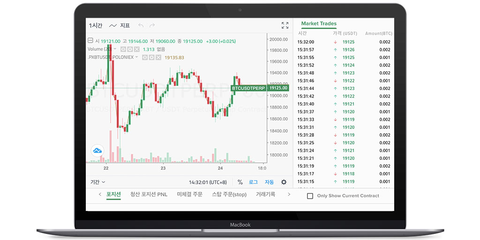Select the Market Trades tab
480x240 pixels.
319,23
